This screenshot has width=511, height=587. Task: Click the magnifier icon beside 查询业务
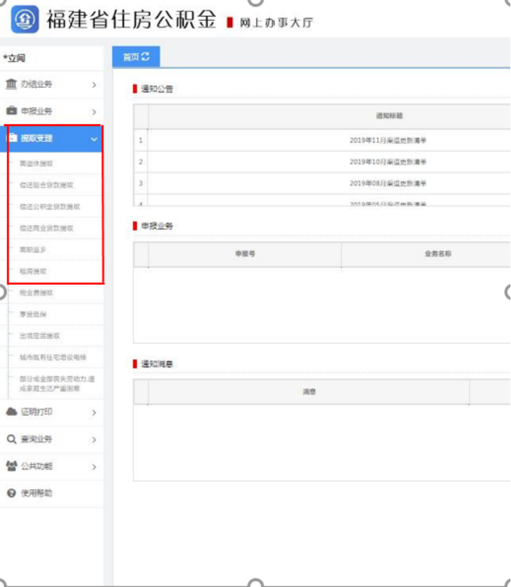(11, 440)
